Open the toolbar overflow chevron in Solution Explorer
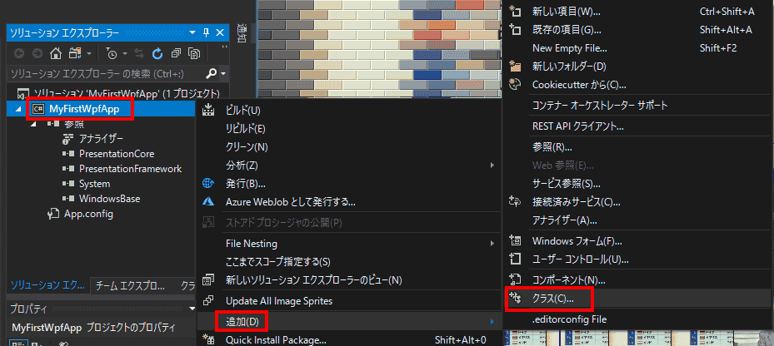The width and height of the screenshot is (774, 346). point(225,47)
